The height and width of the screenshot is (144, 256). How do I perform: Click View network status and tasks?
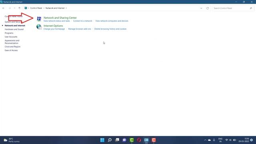pyautogui.click(x=57, y=21)
